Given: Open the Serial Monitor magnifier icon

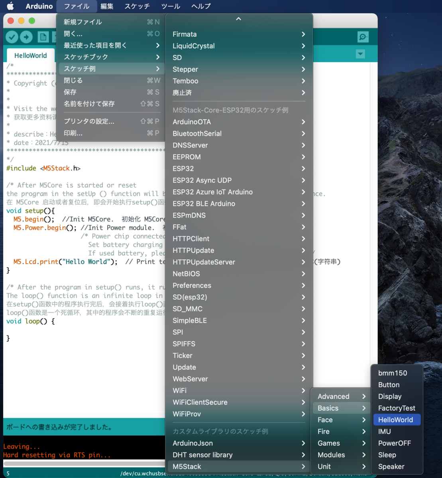Looking at the screenshot, I should [x=363, y=37].
